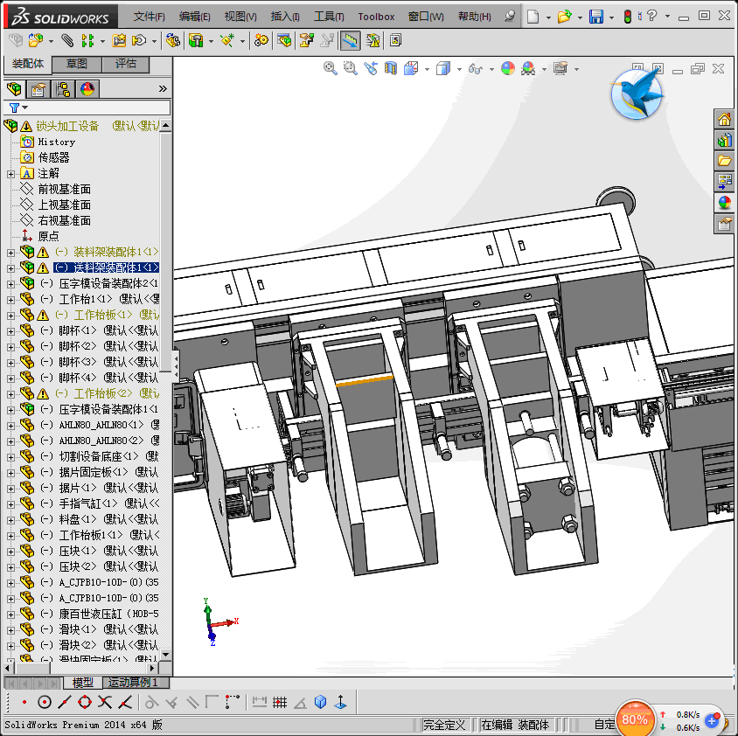Switch to the 运动算例1 motion study tab
Viewport: 738px width, 736px height.
tap(132, 682)
